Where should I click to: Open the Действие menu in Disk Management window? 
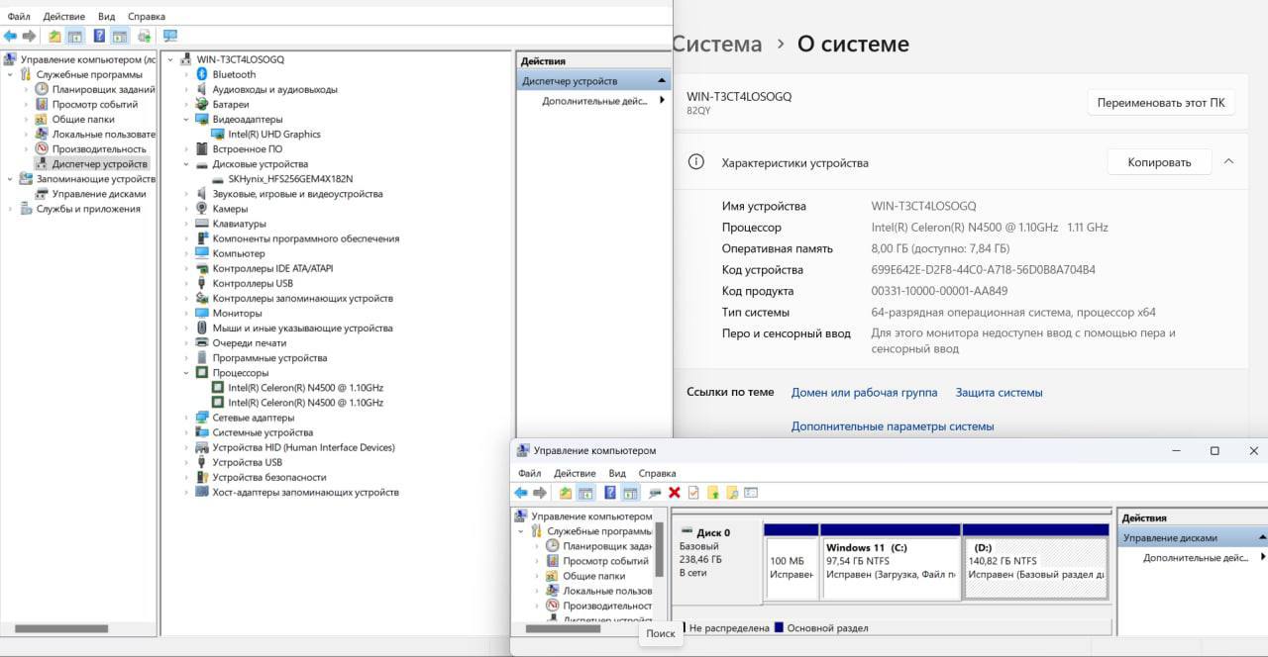point(575,473)
